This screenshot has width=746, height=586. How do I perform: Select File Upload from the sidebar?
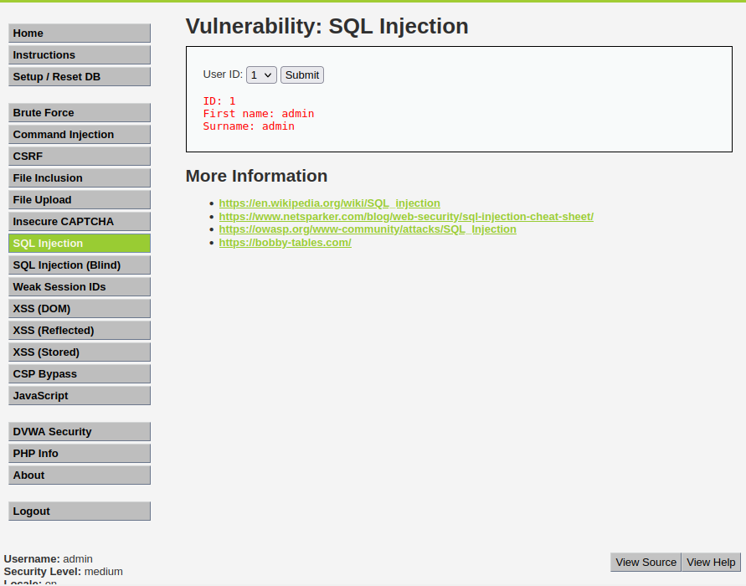[x=79, y=199]
